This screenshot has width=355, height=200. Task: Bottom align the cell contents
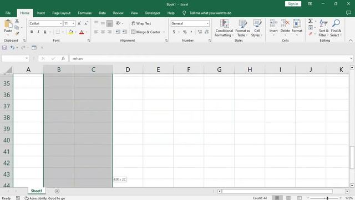click(110, 23)
